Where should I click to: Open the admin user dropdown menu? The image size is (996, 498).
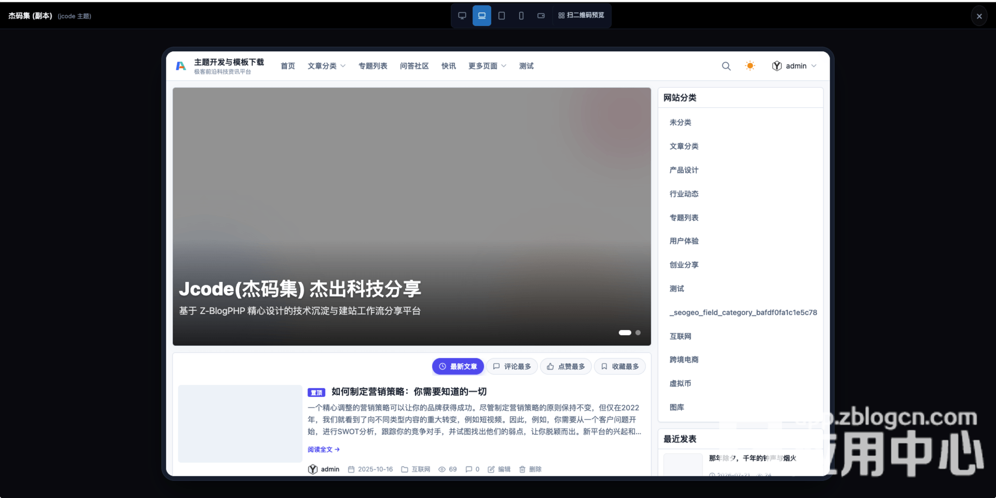tap(794, 66)
